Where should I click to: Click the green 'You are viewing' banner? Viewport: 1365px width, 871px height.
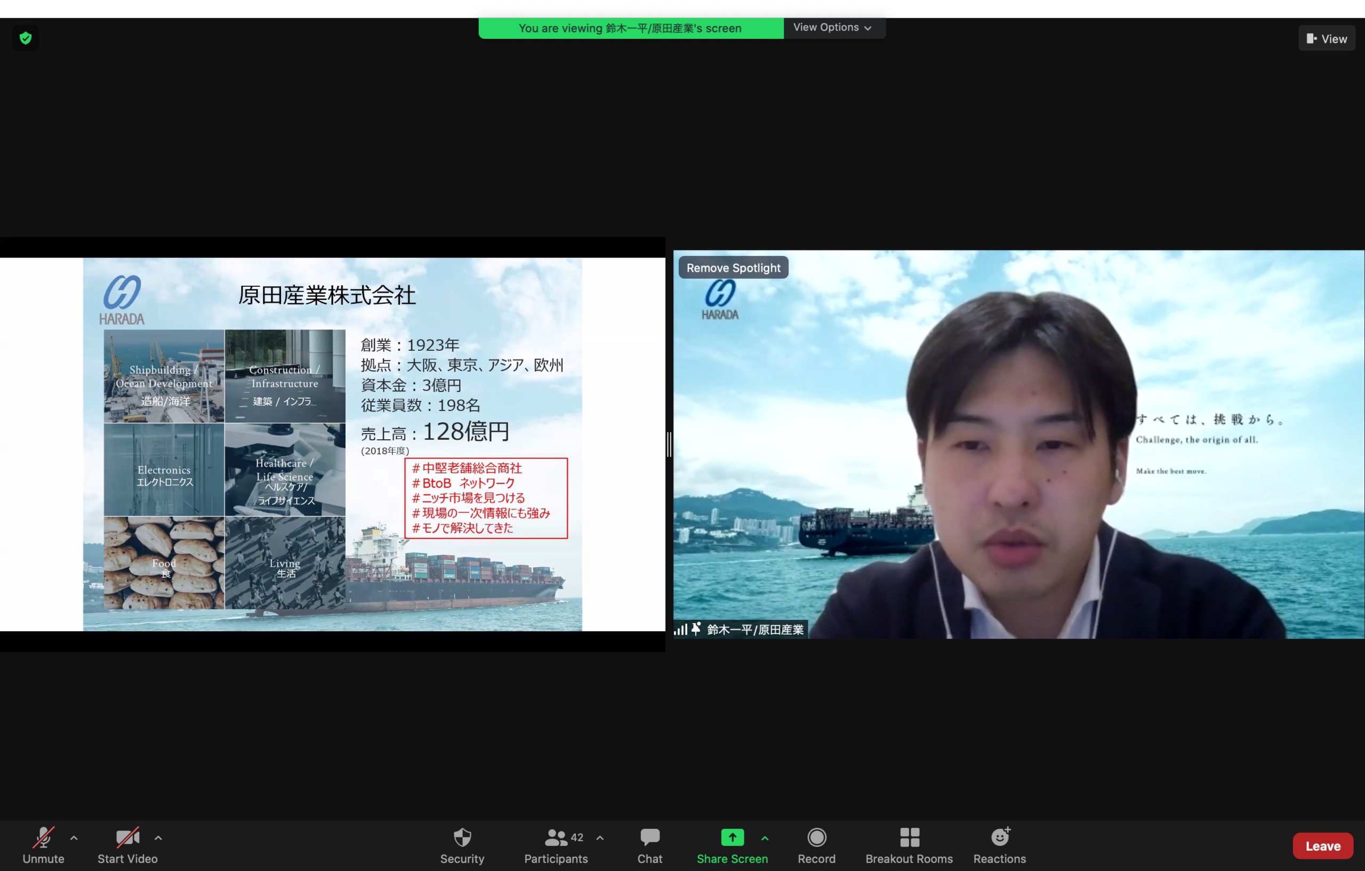pos(630,28)
